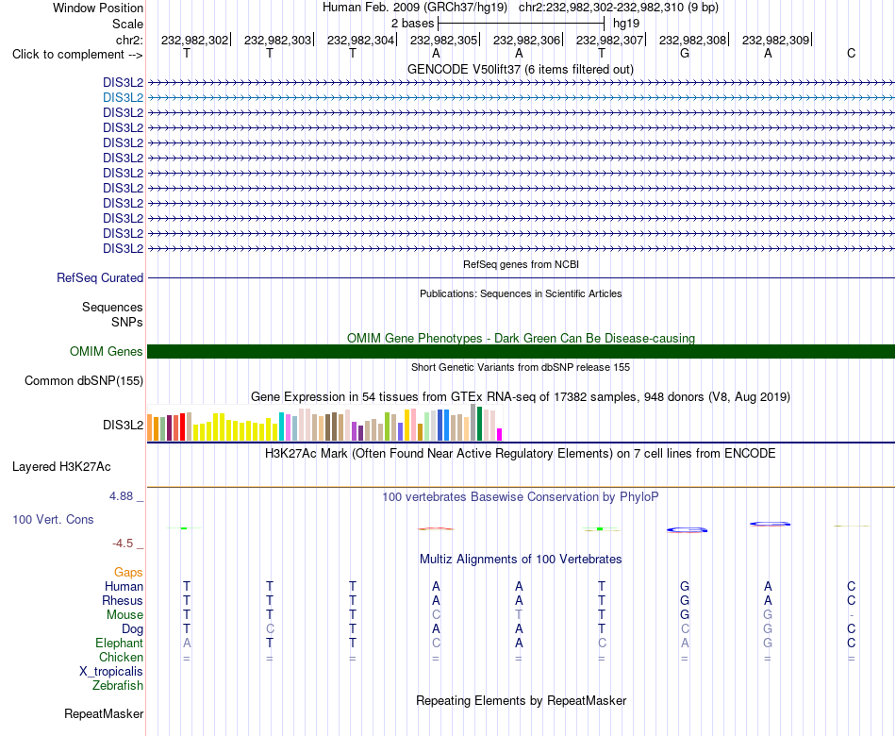The image size is (896, 736).
Task: Click the dark green OMIM Genes bar
Action: click(521, 352)
